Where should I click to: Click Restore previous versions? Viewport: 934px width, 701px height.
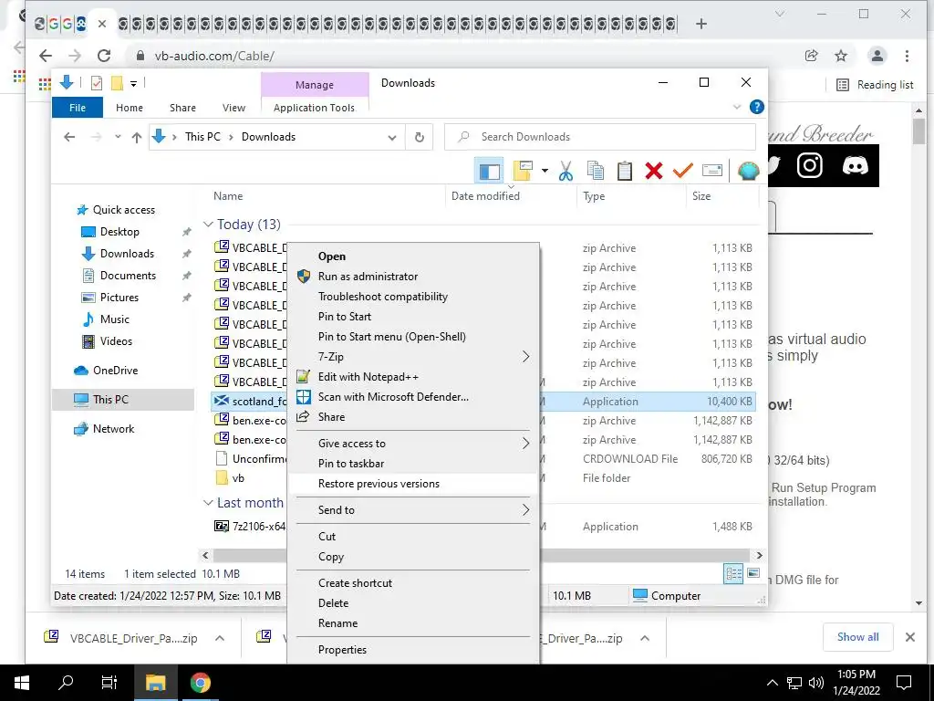(x=413, y=484)
